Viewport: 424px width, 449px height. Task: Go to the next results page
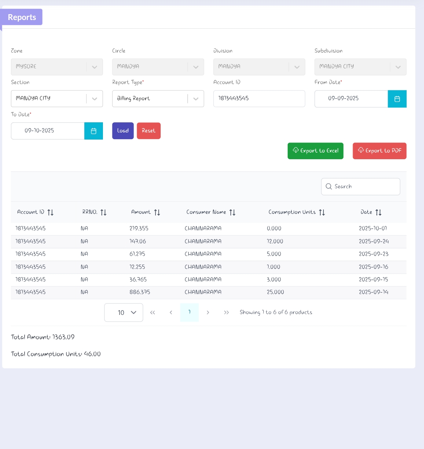click(x=208, y=313)
